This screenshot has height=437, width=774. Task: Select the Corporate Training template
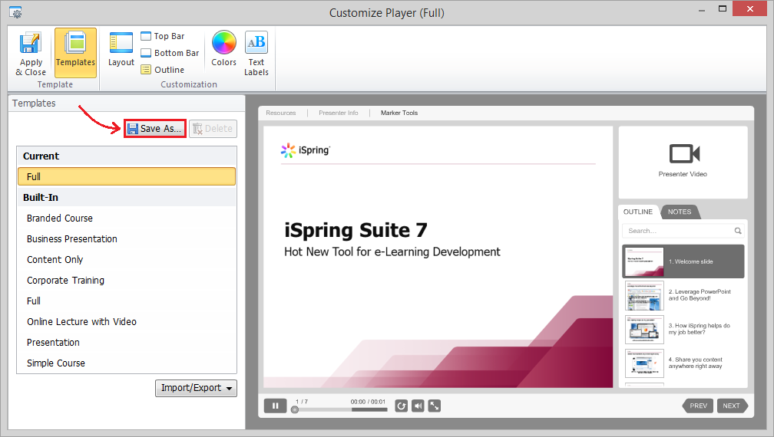127,280
